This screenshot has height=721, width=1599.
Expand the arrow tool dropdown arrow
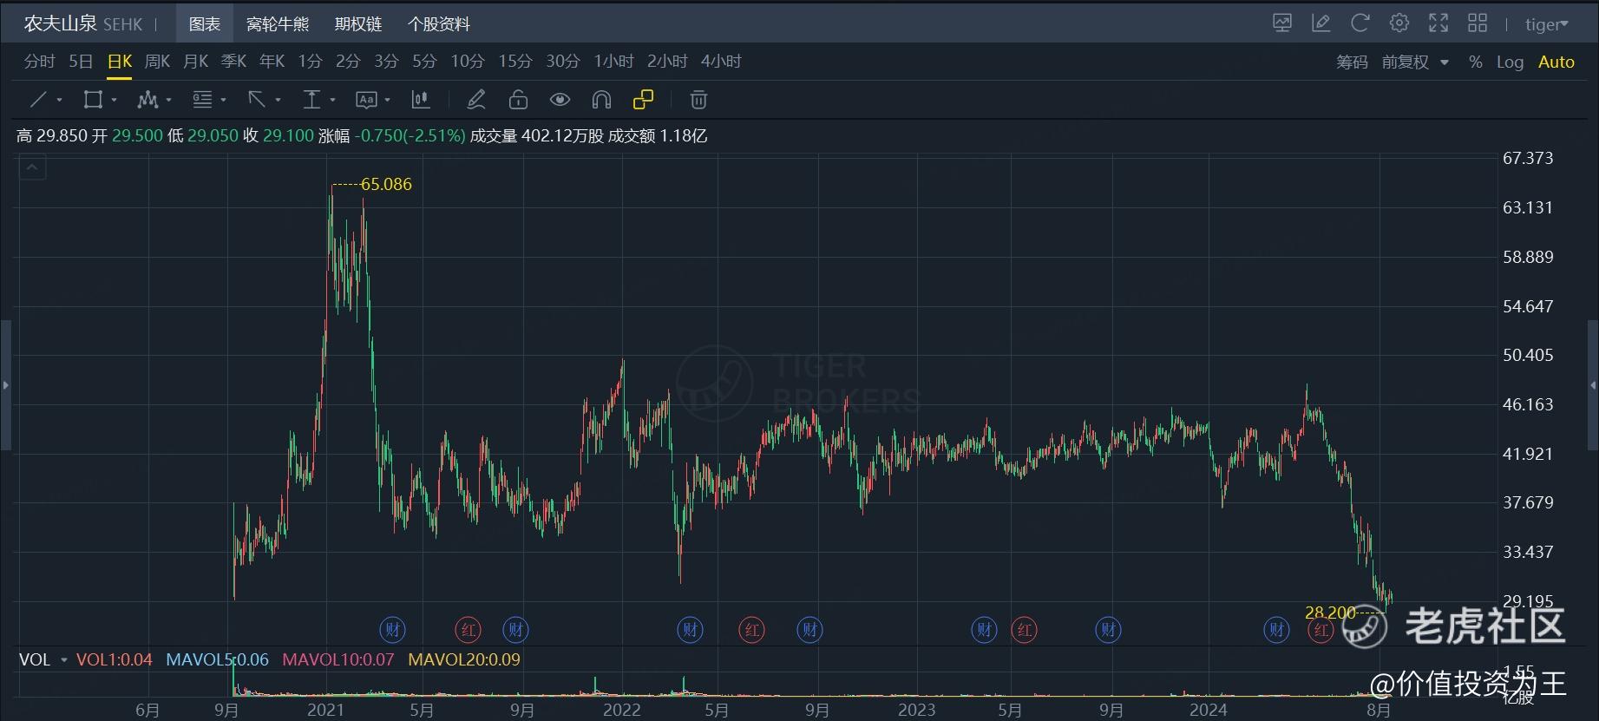click(279, 101)
